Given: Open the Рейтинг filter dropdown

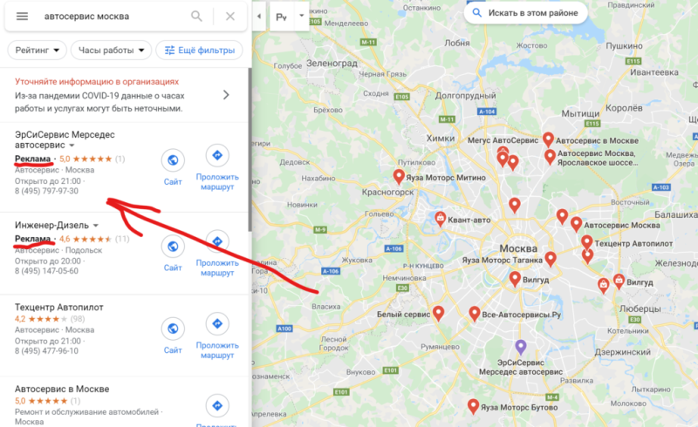Looking at the screenshot, I should [x=38, y=51].
